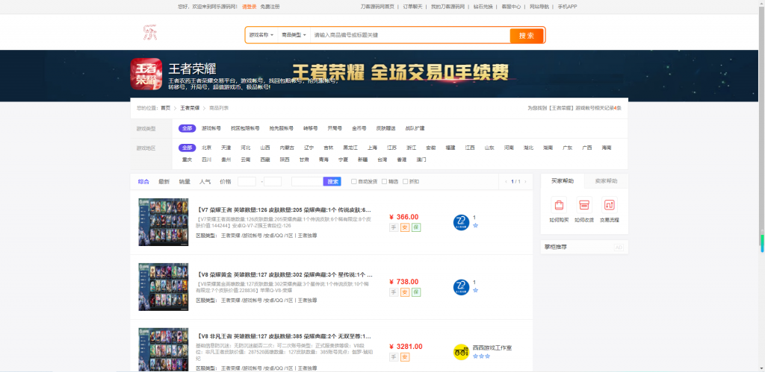
Task: Select 全部 in the 游戏地区 row
Action: [x=187, y=148]
